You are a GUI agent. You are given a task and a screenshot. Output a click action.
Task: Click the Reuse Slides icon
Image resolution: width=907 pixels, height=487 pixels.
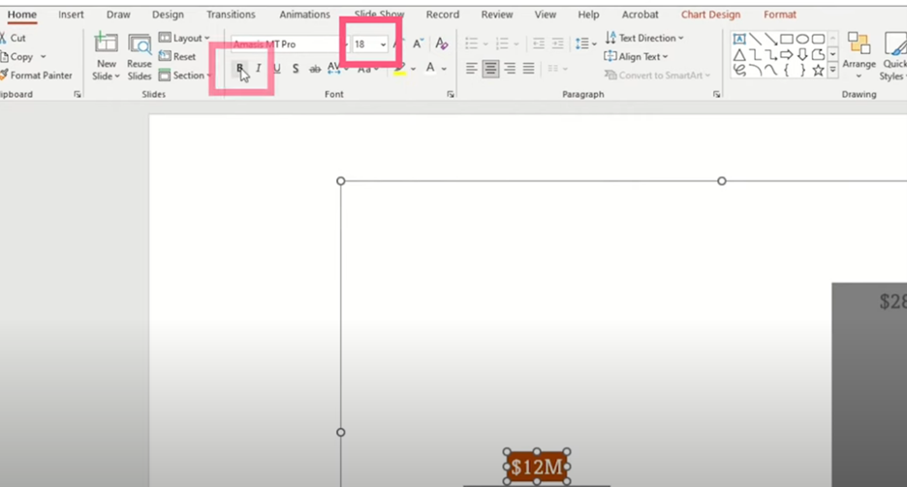click(140, 56)
